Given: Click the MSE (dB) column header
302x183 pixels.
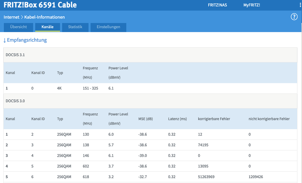Looking at the screenshot, I should click(145, 119).
